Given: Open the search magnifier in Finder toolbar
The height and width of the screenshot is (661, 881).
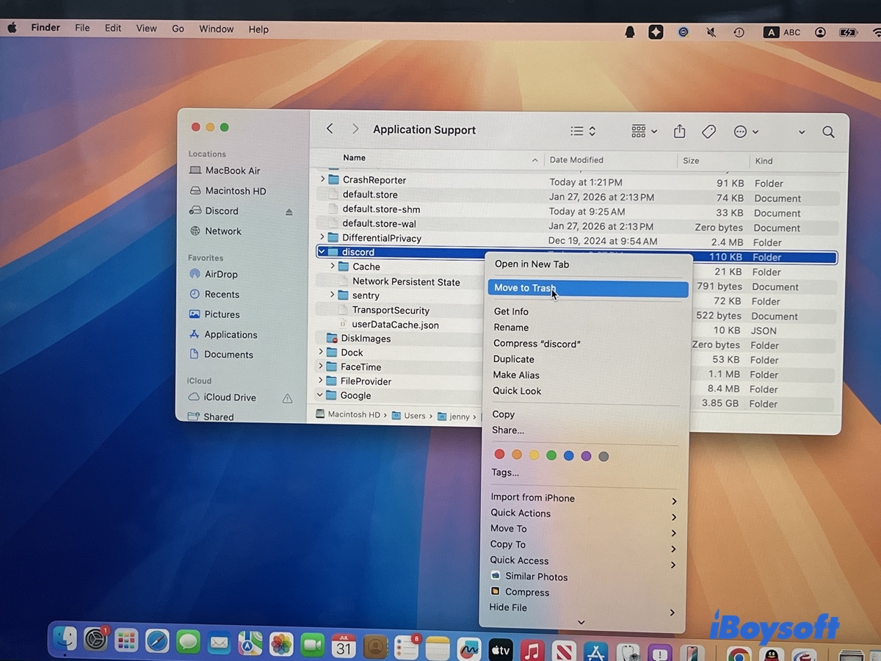Looking at the screenshot, I should coord(828,132).
